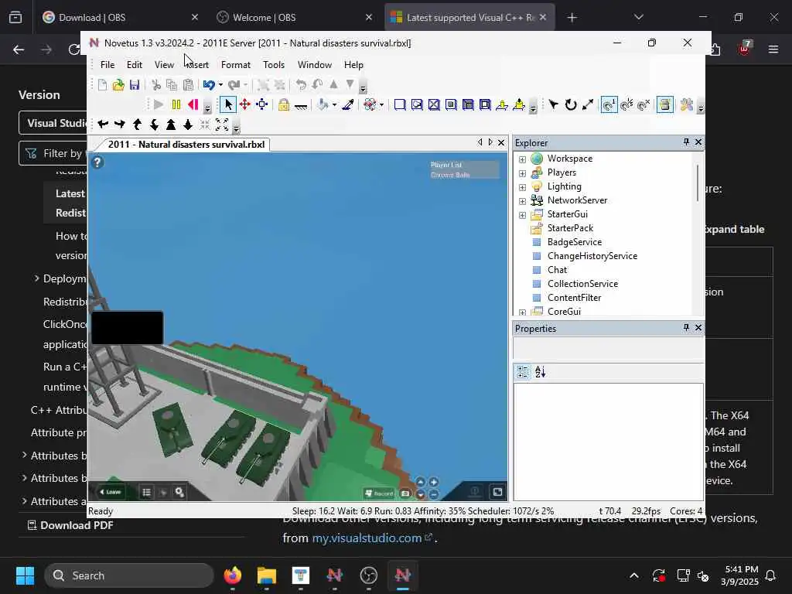
Task: Open the Format menu
Action: (x=236, y=65)
